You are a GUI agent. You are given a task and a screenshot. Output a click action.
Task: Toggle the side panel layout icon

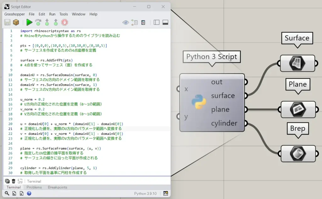click(x=157, y=22)
